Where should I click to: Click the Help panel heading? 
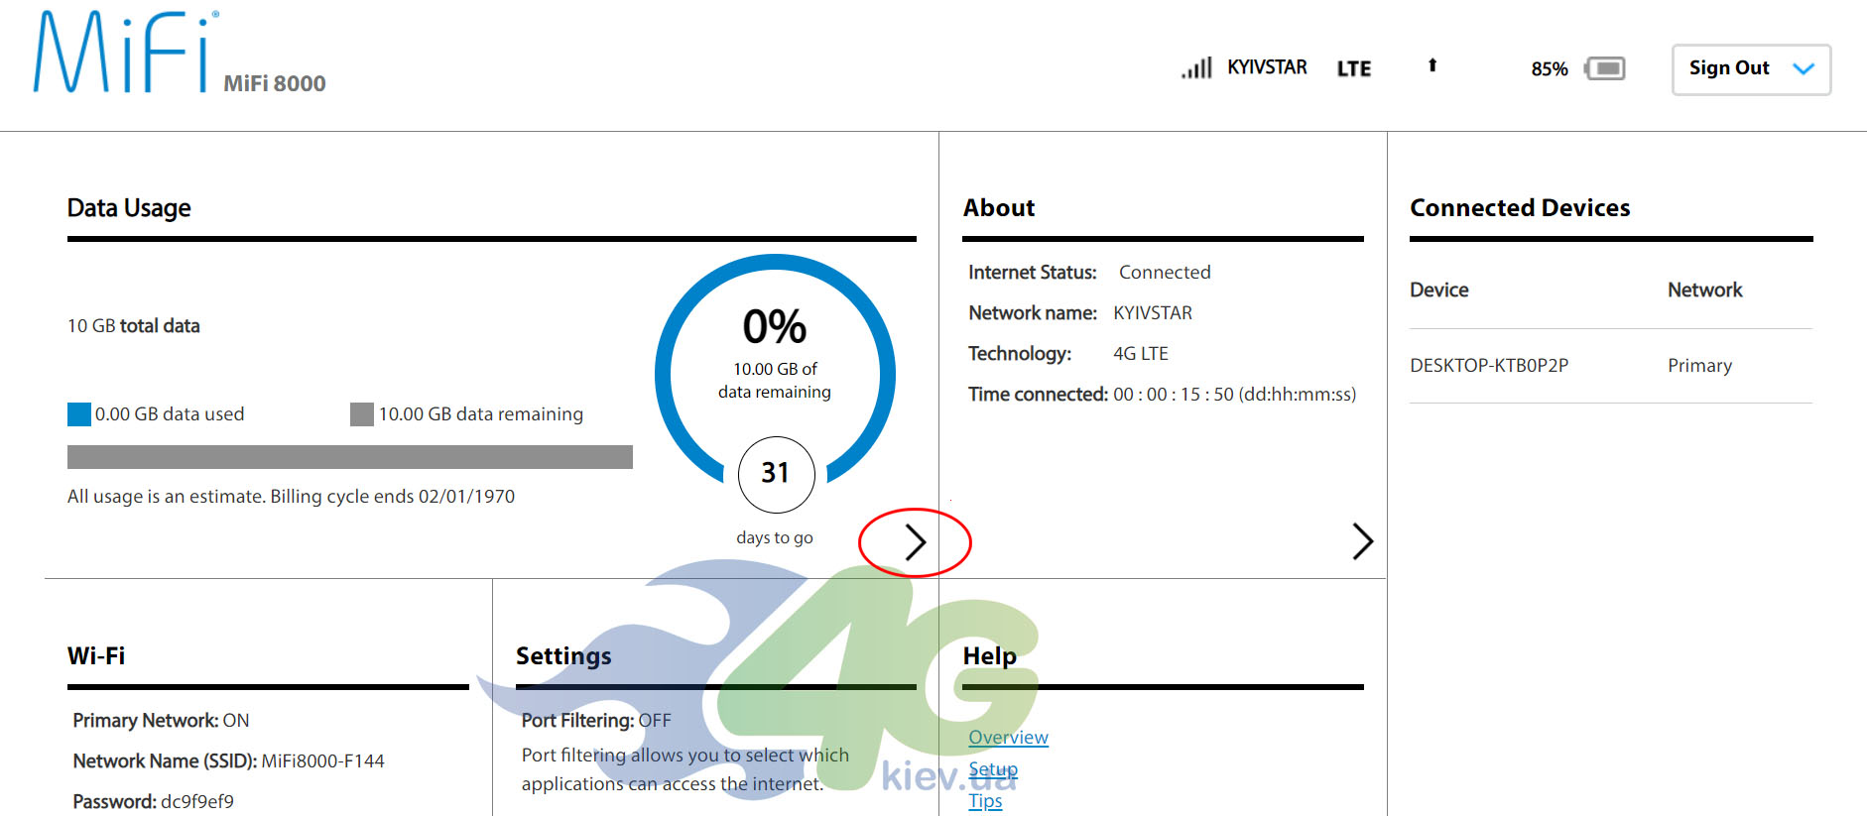coord(989,656)
